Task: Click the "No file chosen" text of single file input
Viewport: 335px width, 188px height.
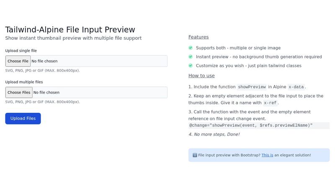Action: pos(44,61)
